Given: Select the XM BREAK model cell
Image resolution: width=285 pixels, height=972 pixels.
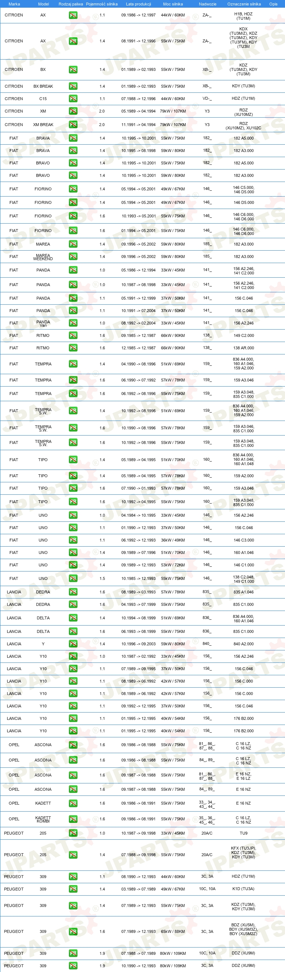Looking at the screenshot, I should pos(43,125).
